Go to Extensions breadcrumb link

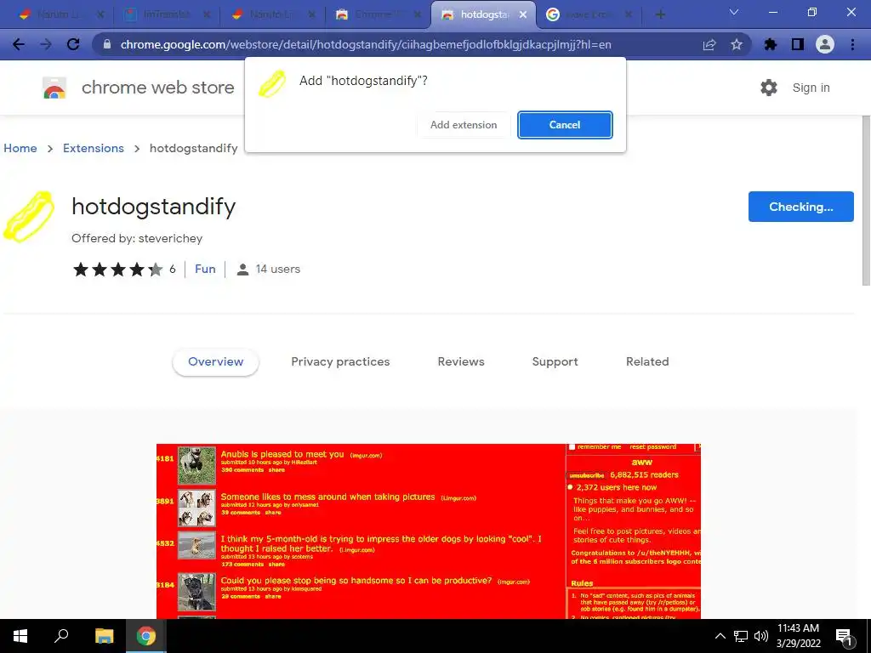pos(94,148)
